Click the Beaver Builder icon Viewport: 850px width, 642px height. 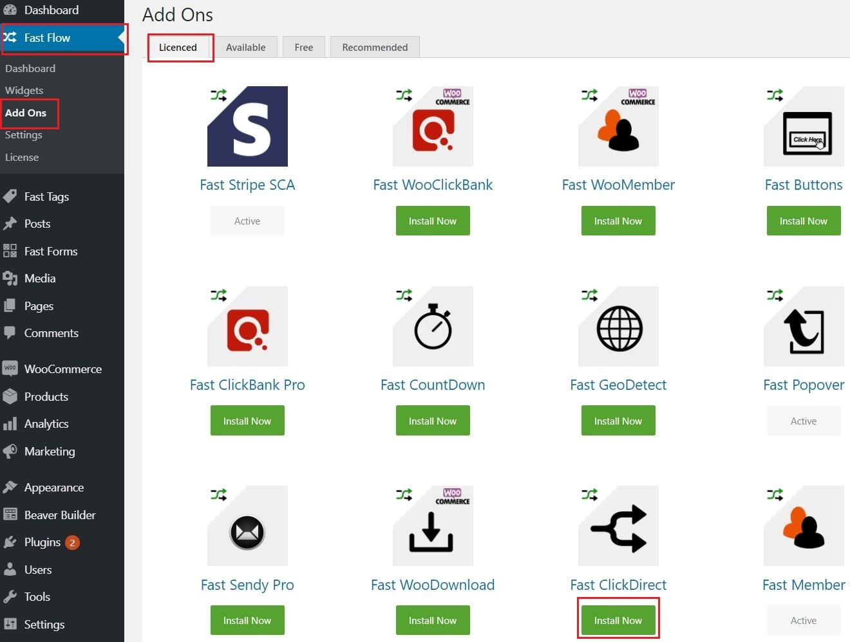tap(10, 515)
